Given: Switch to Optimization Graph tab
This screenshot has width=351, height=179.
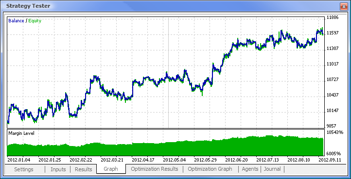Looking at the screenshot, I should point(210,169).
